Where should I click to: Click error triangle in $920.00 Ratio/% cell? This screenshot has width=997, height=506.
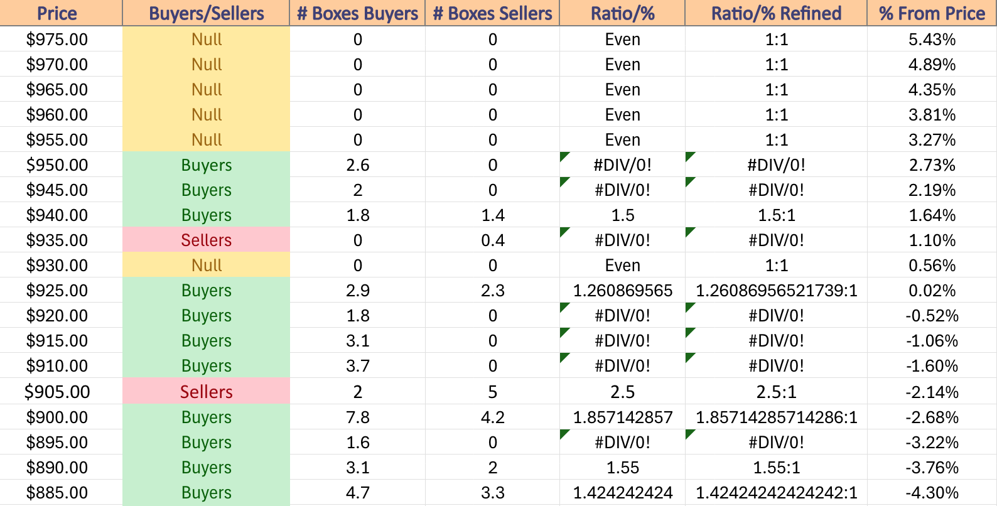pos(563,306)
